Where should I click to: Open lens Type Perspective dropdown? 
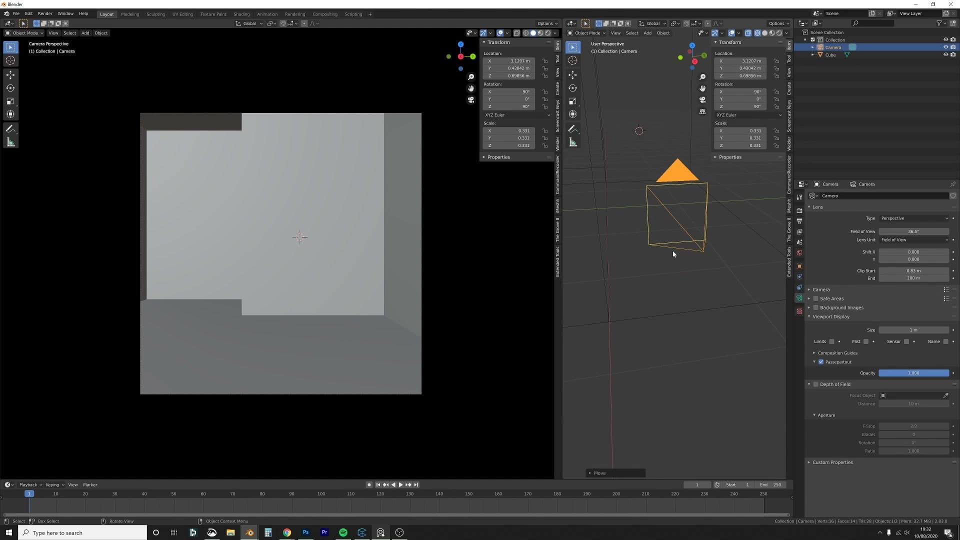[x=914, y=218]
